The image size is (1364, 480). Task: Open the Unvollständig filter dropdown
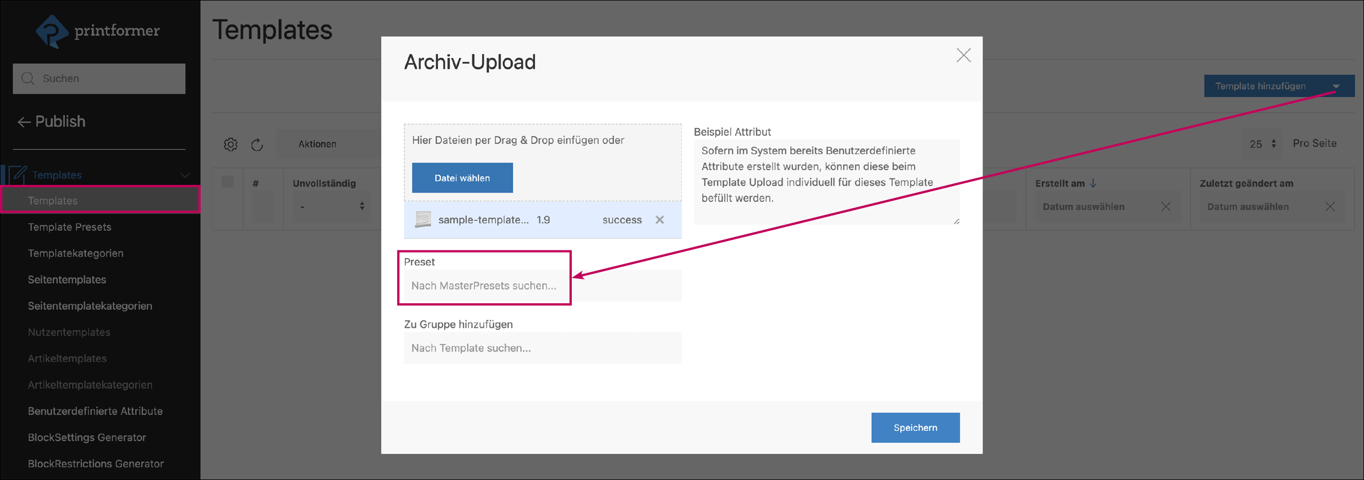pyautogui.click(x=332, y=207)
